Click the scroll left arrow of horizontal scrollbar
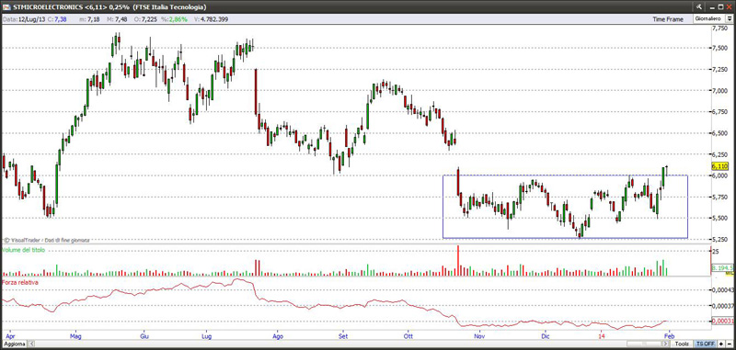The height and width of the screenshot is (350, 736). 32,344
